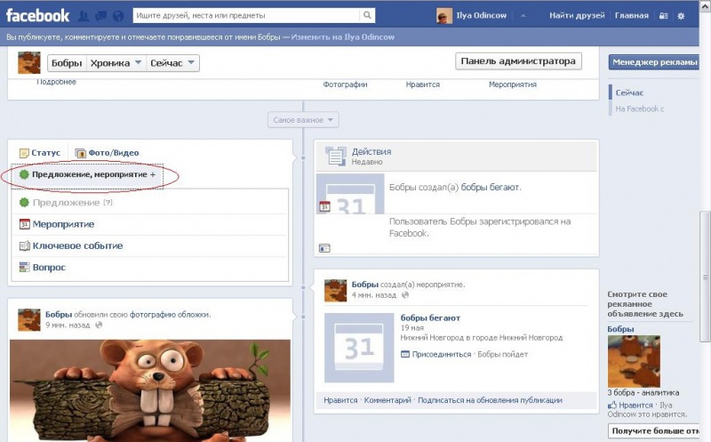The image size is (711, 442).
Task: Click the Бобры page name button
Action: (x=67, y=63)
